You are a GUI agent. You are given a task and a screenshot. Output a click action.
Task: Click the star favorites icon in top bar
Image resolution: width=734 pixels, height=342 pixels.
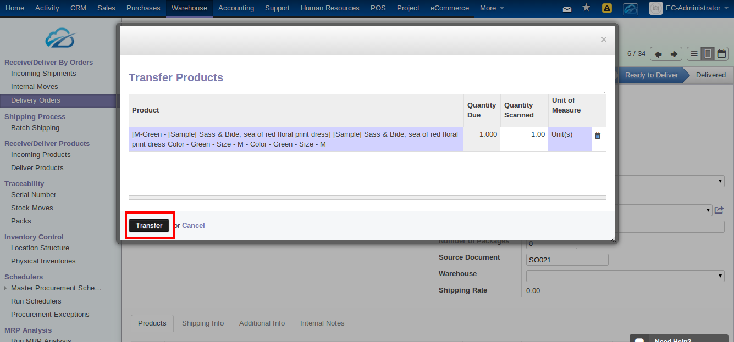tap(586, 8)
